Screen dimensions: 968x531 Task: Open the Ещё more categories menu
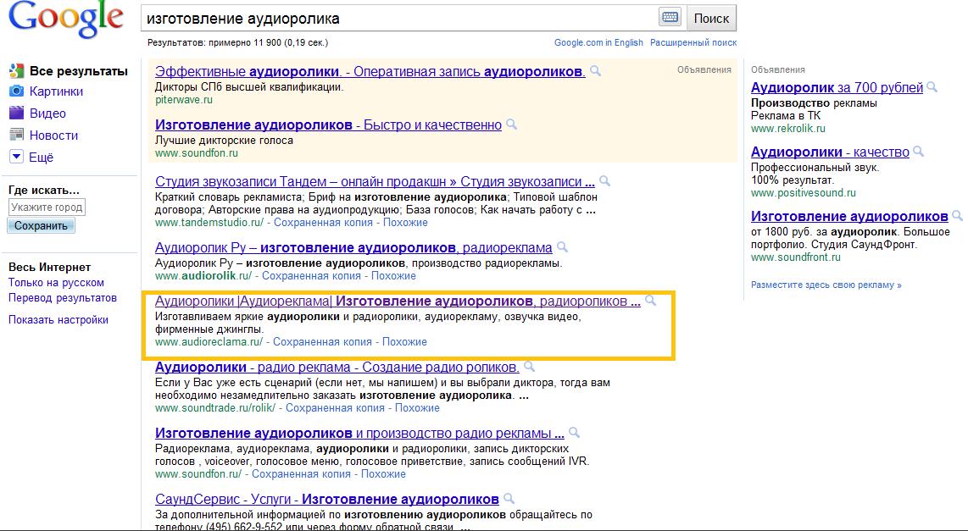(42, 158)
